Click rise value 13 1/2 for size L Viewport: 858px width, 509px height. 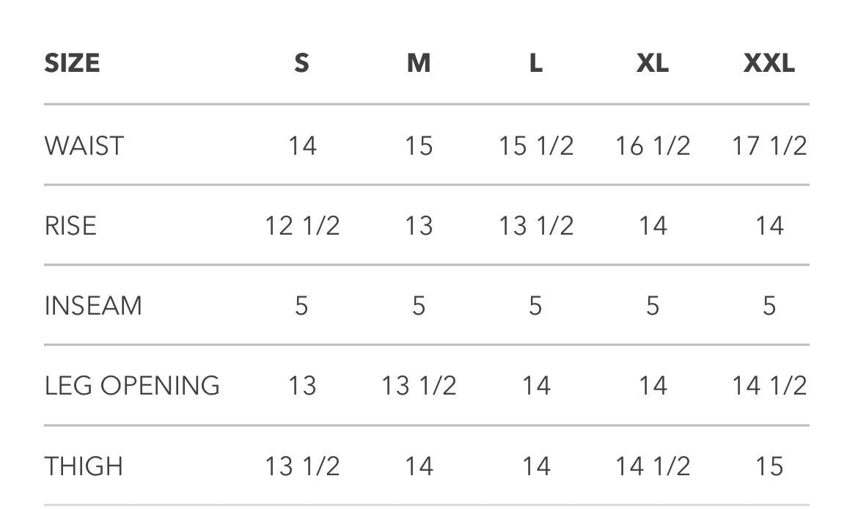(536, 225)
